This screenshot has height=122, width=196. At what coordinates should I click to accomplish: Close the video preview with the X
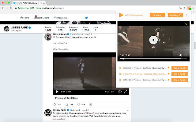186,24
